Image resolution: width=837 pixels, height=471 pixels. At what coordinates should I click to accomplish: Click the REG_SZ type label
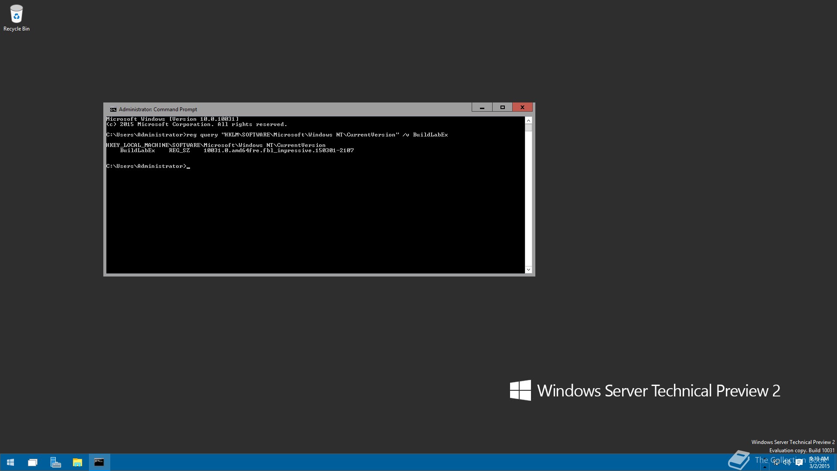pyautogui.click(x=179, y=150)
